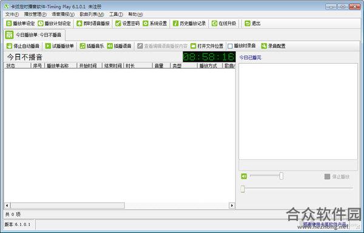This screenshot has width=364, height=233.
Task: Open the 录音配置 recording configuration
Action: pyautogui.click(x=273, y=46)
